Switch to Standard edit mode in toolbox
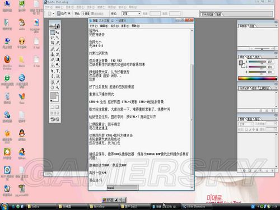The width and height of the screenshot is (280, 210). coord(53,107)
